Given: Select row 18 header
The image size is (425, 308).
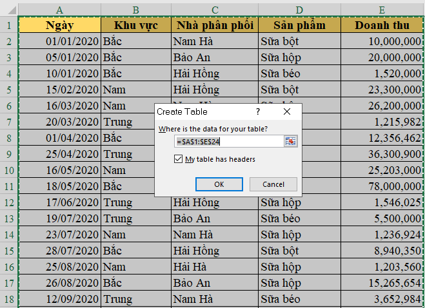Looking at the screenshot, I should coord(9,299).
